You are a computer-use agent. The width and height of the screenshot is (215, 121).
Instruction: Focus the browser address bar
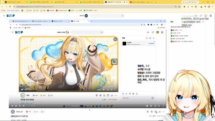[95, 7]
